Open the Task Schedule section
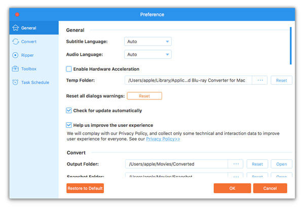The width and height of the screenshot is (304, 209). 35,82
